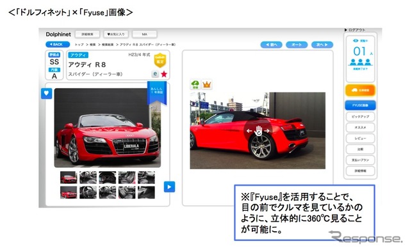Click the オート auto button
Screen dimensions: 410x251
297,45
